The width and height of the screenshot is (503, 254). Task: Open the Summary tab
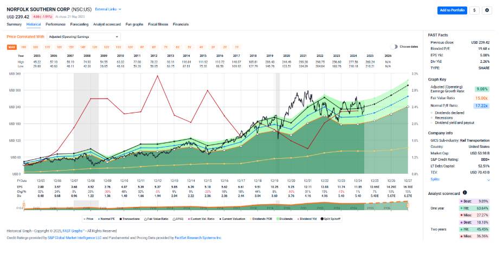point(14,24)
